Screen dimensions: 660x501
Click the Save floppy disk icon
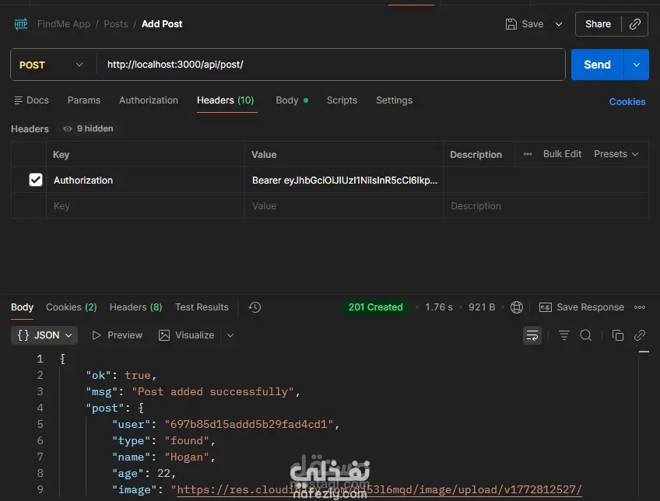click(x=511, y=24)
